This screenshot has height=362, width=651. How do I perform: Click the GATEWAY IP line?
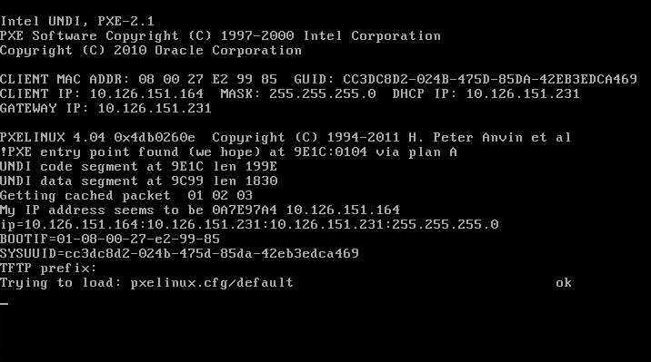click(x=105, y=108)
